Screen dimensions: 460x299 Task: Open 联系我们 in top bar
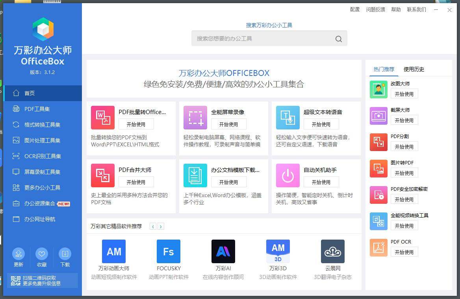417,9
